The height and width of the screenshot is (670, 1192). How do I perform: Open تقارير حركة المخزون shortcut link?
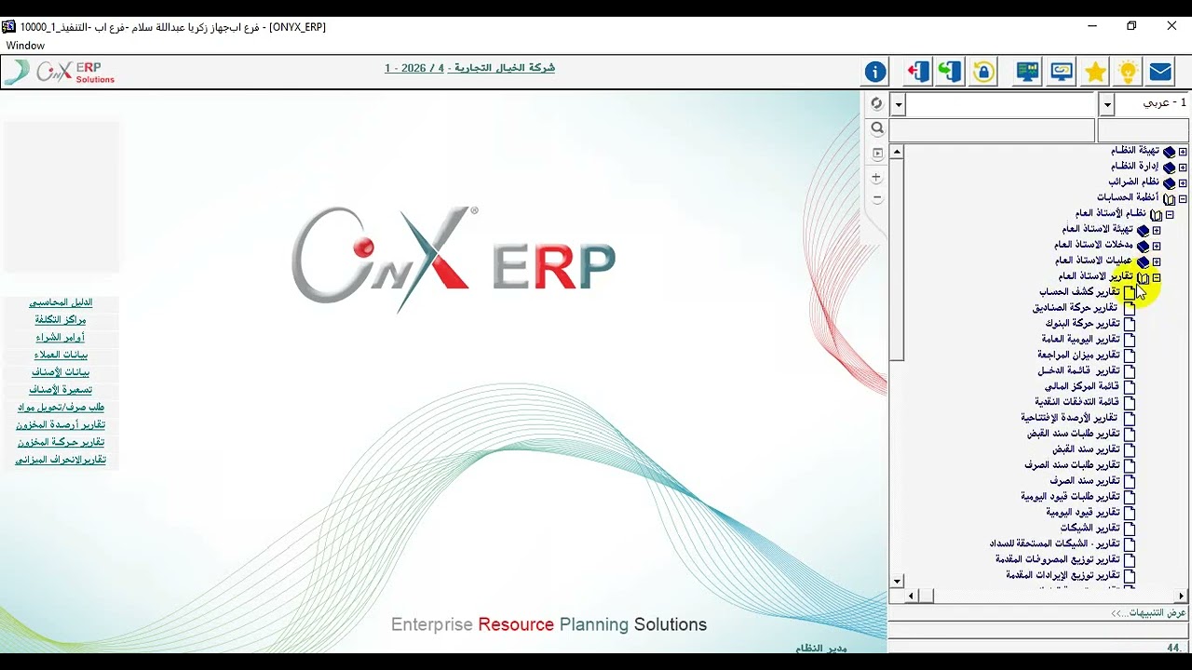tap(61, 442)
